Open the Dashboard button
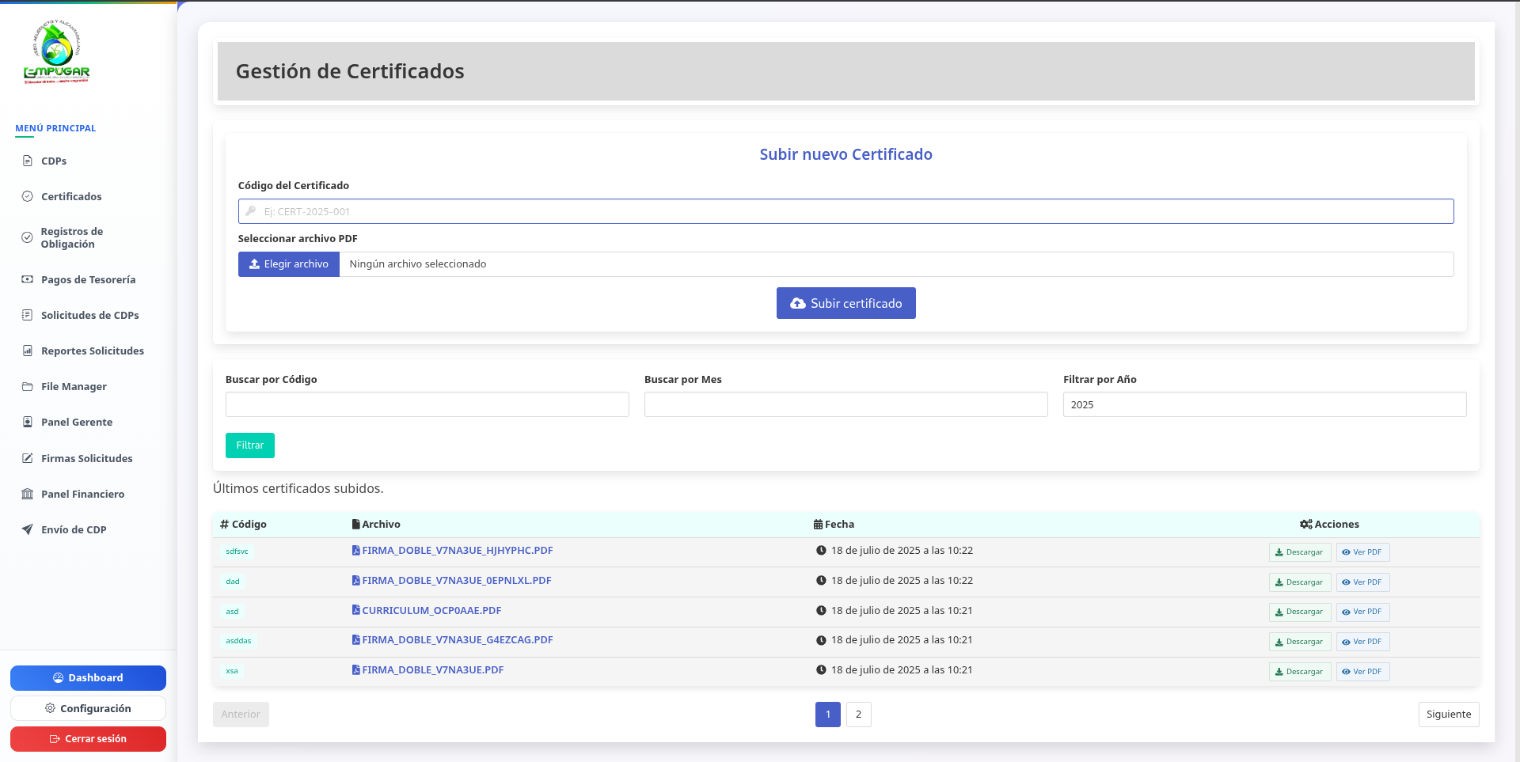 pos(88,678)
